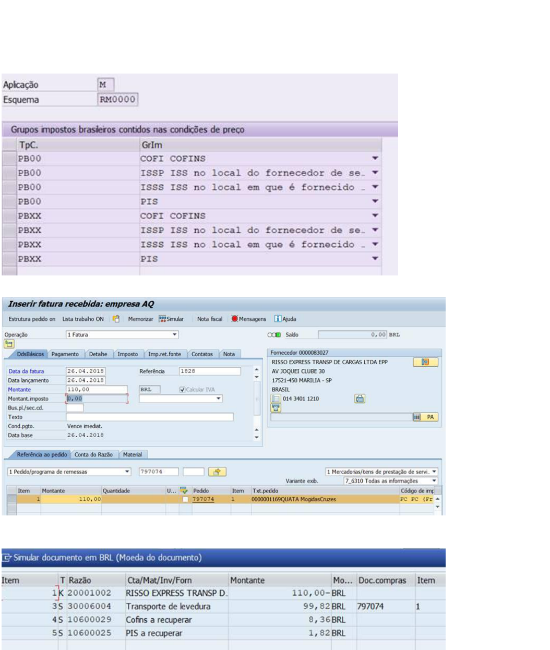The height and width of the screenshot is (650, 550).
Task: Open the 'Pedido/programa de remessas' dropdown
Action: point(127,472)
